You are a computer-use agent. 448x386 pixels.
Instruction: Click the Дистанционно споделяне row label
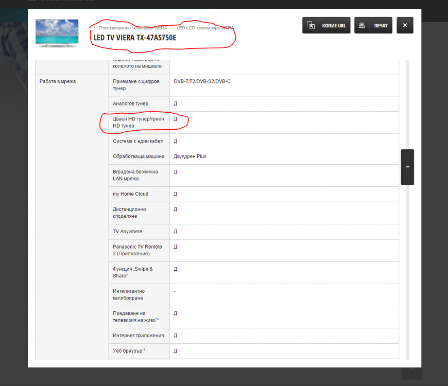tap(129, 213)
